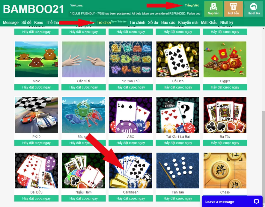Click Hãy đặt cược ngay under Ba Tây

(225, 143)
